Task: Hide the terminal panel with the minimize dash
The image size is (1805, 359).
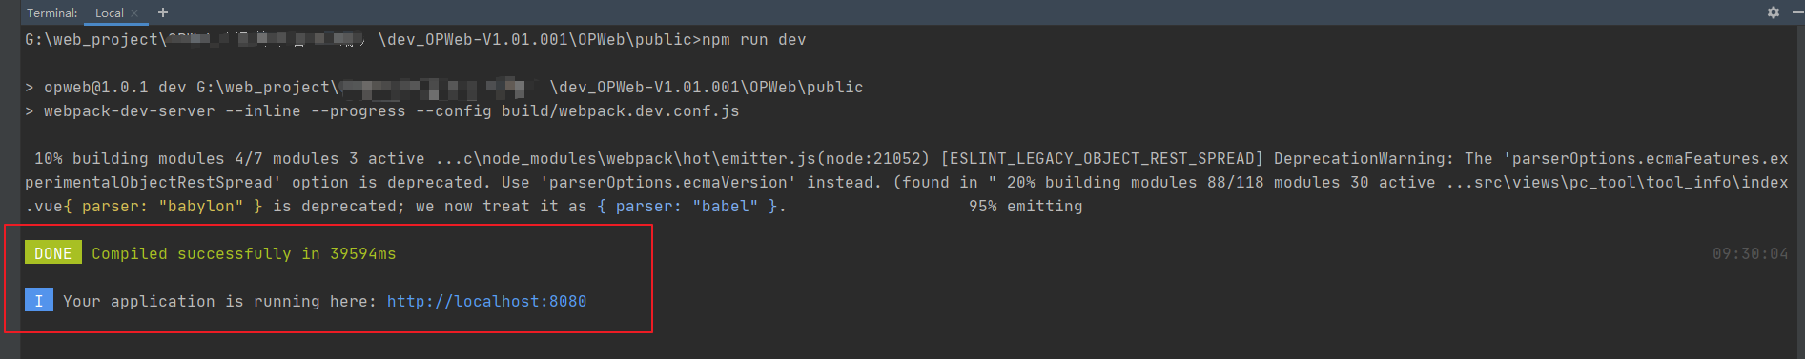Action: 1797,12
